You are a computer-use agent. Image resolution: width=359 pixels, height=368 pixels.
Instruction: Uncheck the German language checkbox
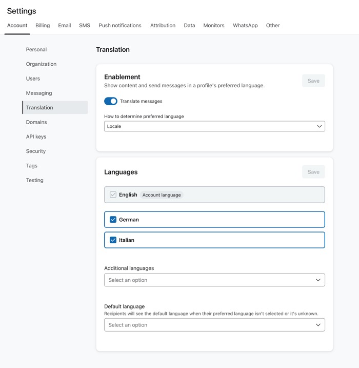(x=113, y=220)
